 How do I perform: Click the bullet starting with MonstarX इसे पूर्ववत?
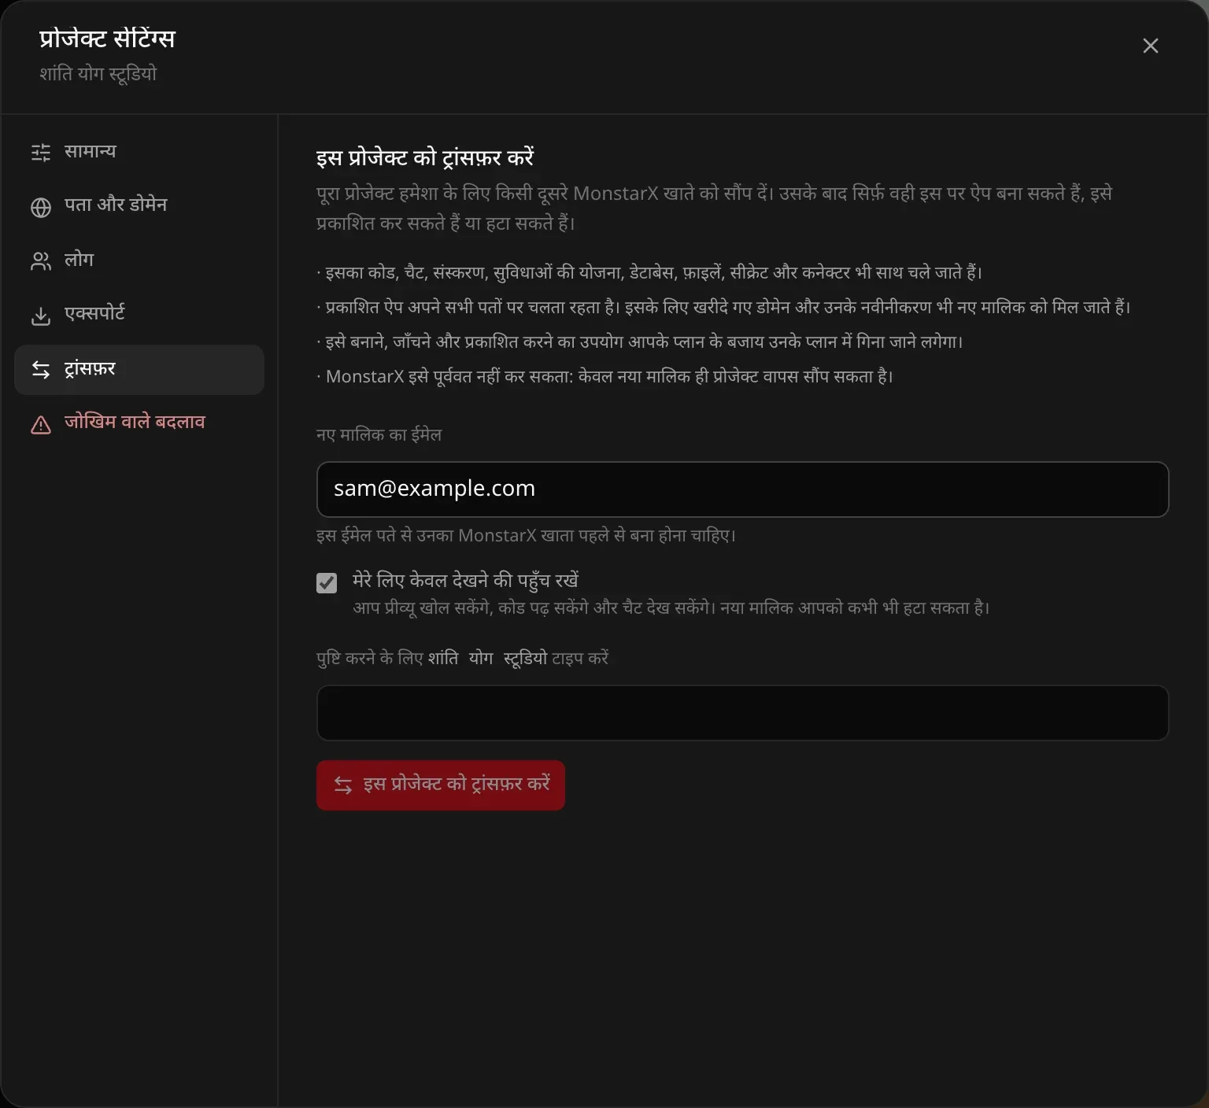605,376
